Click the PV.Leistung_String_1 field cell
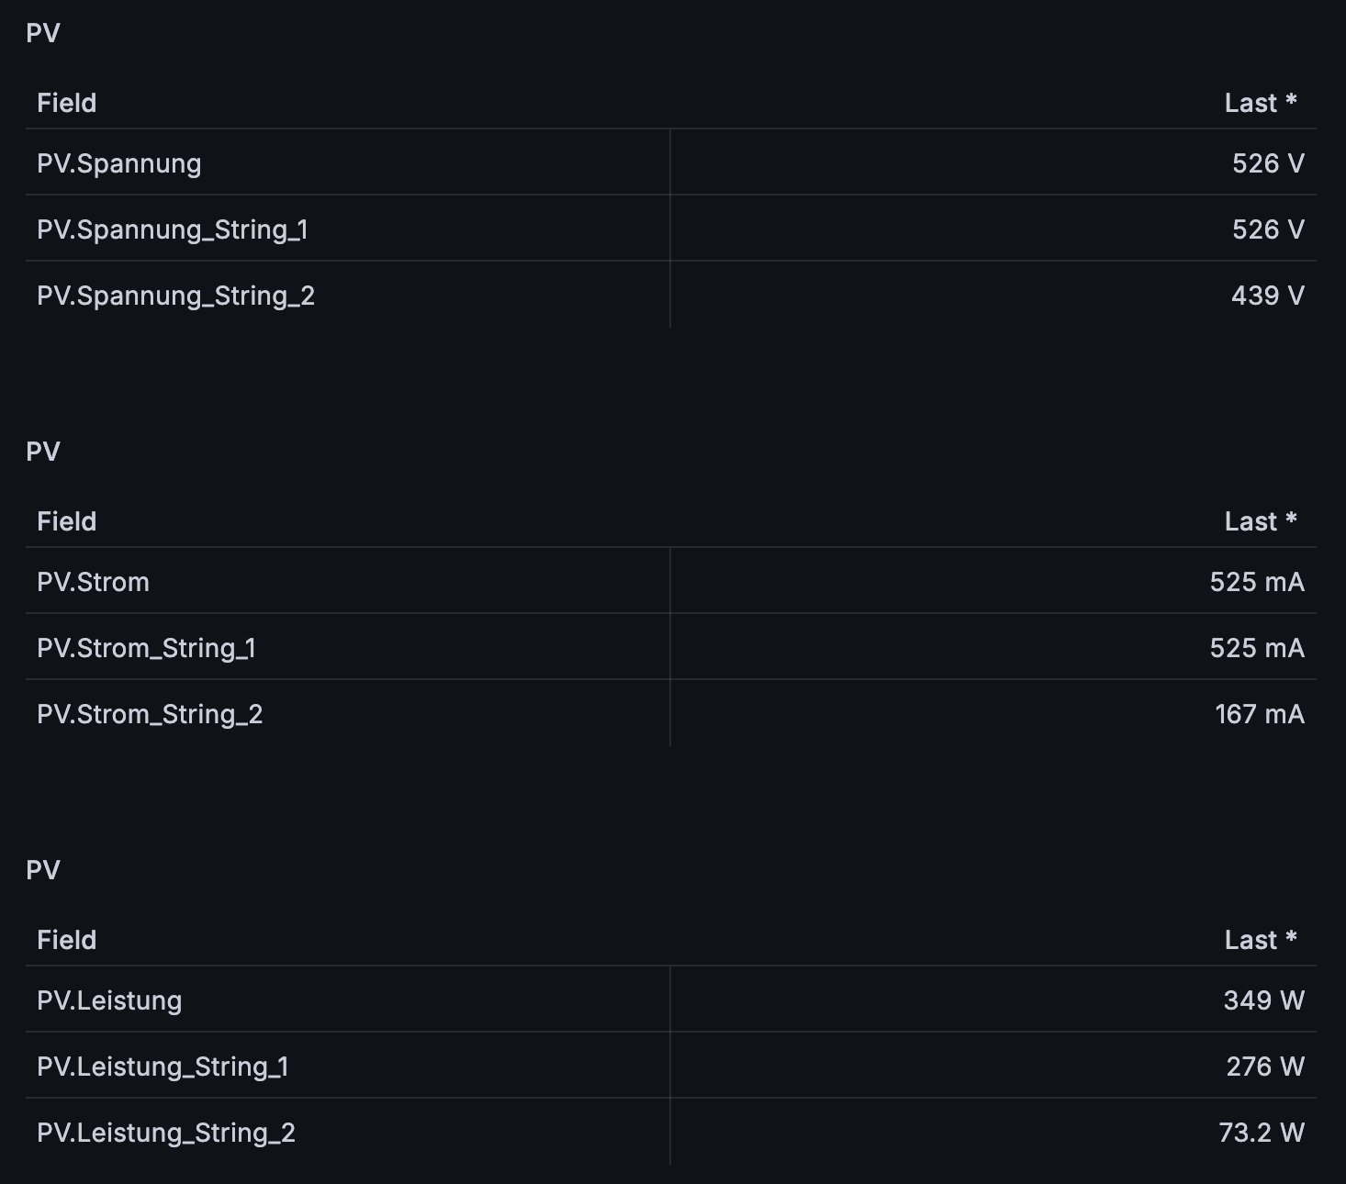This screenshot has height=1184, width=1346. (x=163, y=1067)
